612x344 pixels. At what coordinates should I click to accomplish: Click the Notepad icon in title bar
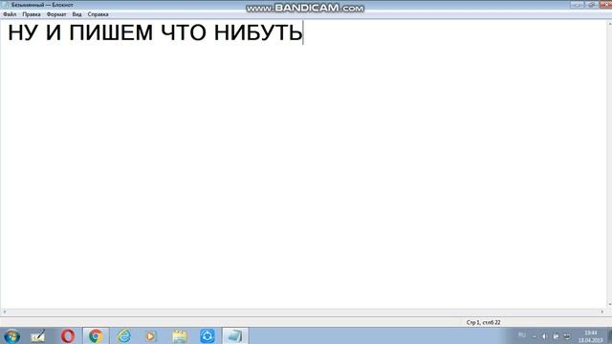click(x=5, y=5)
